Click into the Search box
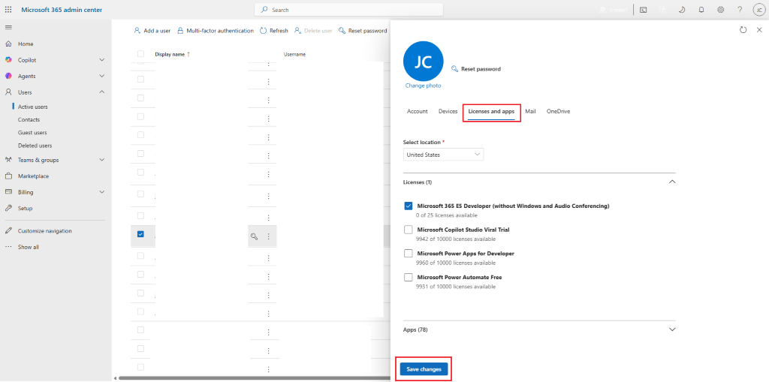 (x=348, y=9)
